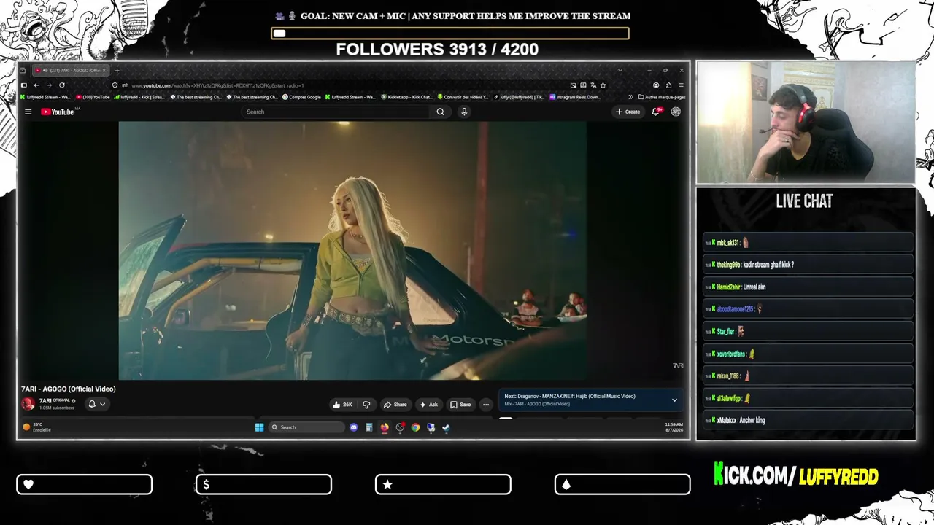
Task: Click the username 'Star_fier' in chat
Action: click(x=725, y=332)
